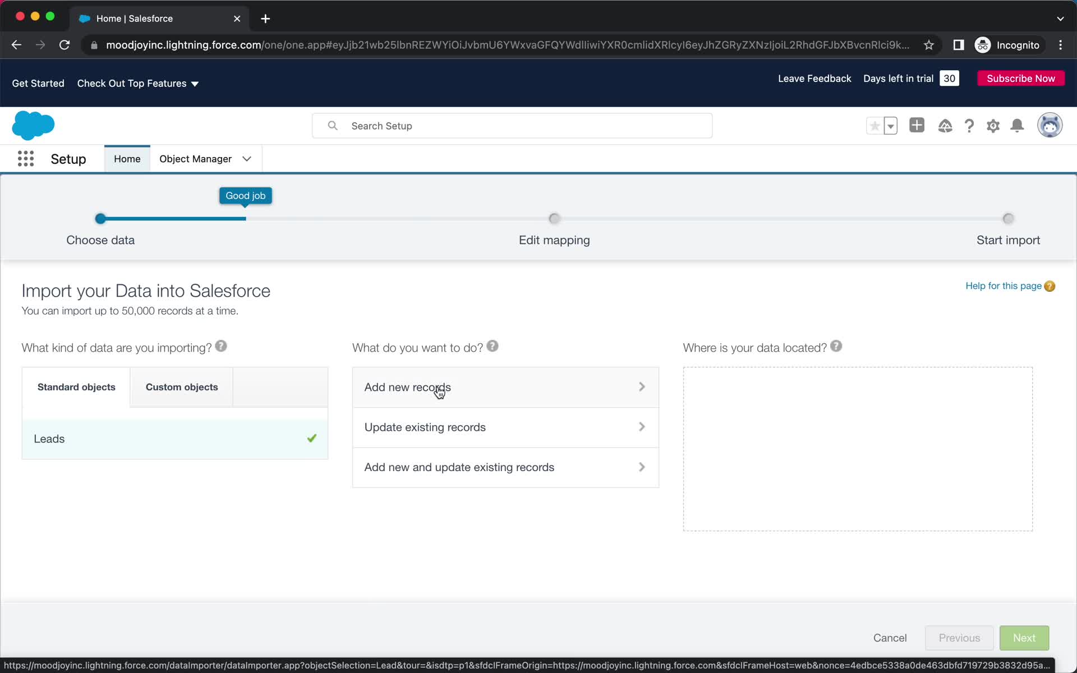
Task: Click the Incognito profile indicator
Action: click(1007, 45)
